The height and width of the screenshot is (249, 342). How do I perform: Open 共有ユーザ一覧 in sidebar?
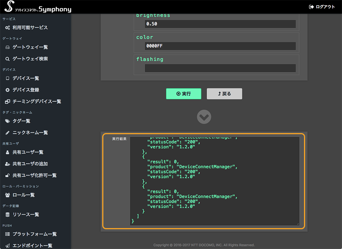28,152
